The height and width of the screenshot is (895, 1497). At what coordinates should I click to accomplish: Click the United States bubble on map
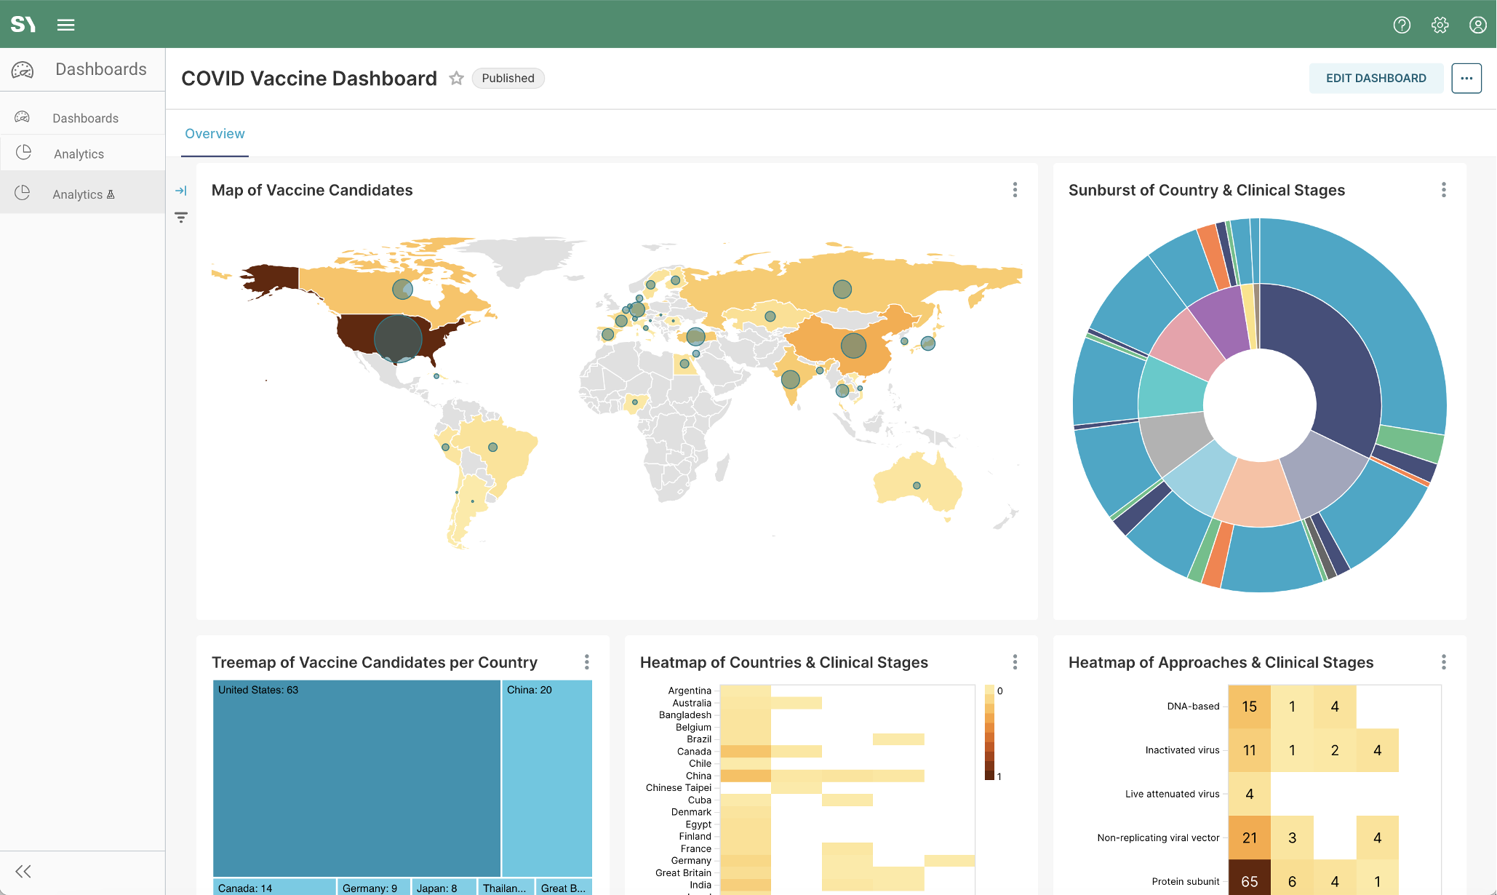(398, 338)
